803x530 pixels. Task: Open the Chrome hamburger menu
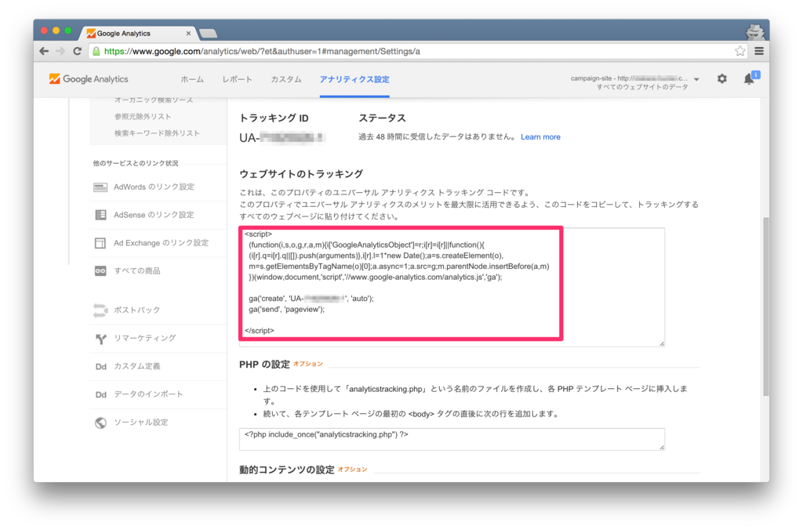759,51
